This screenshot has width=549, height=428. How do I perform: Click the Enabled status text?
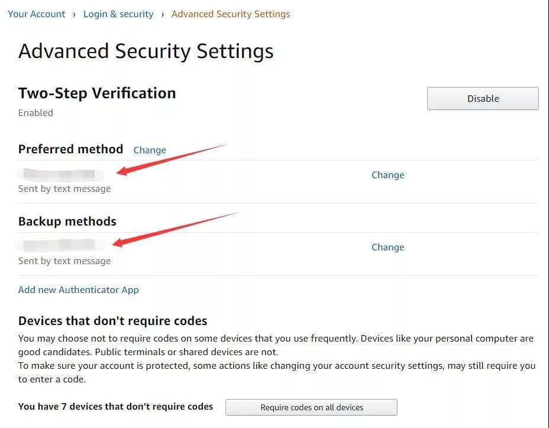click(x=35, y=112)
